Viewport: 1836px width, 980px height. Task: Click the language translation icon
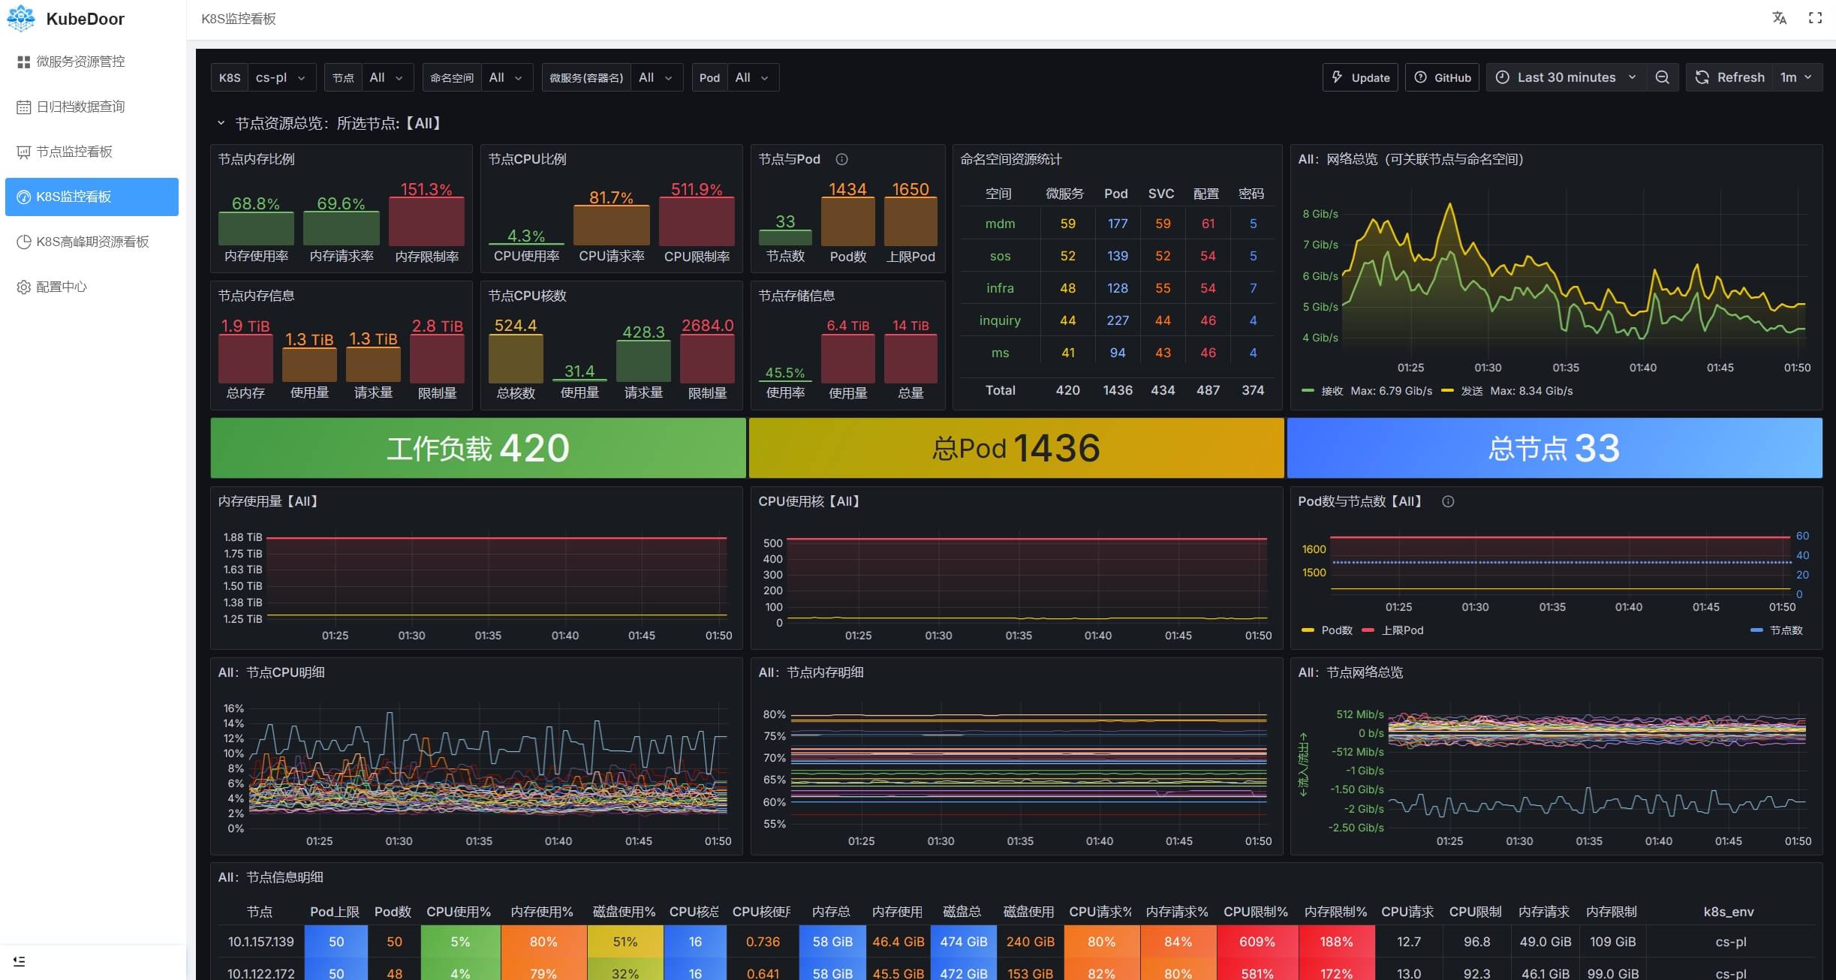click(x=1779, y=18)
